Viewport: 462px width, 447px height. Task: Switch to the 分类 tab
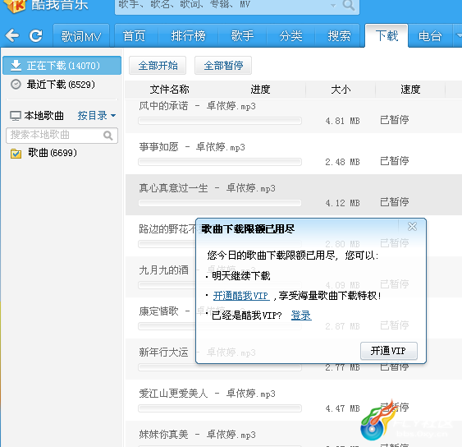[290, 36]
